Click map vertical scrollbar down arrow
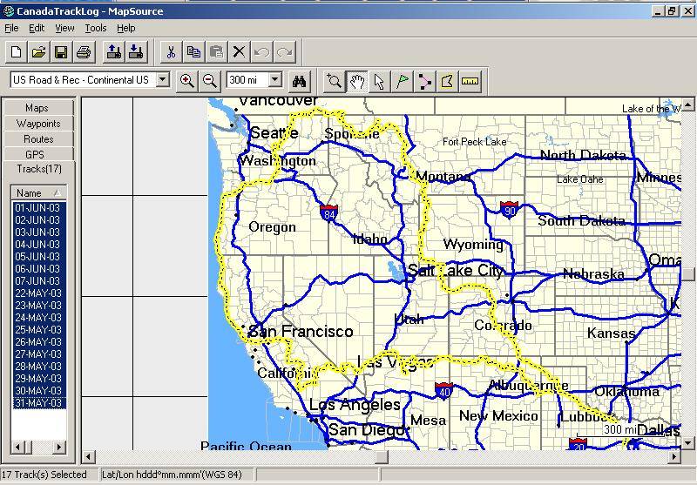Screen dimensions: 697x485 pos(687,443)
